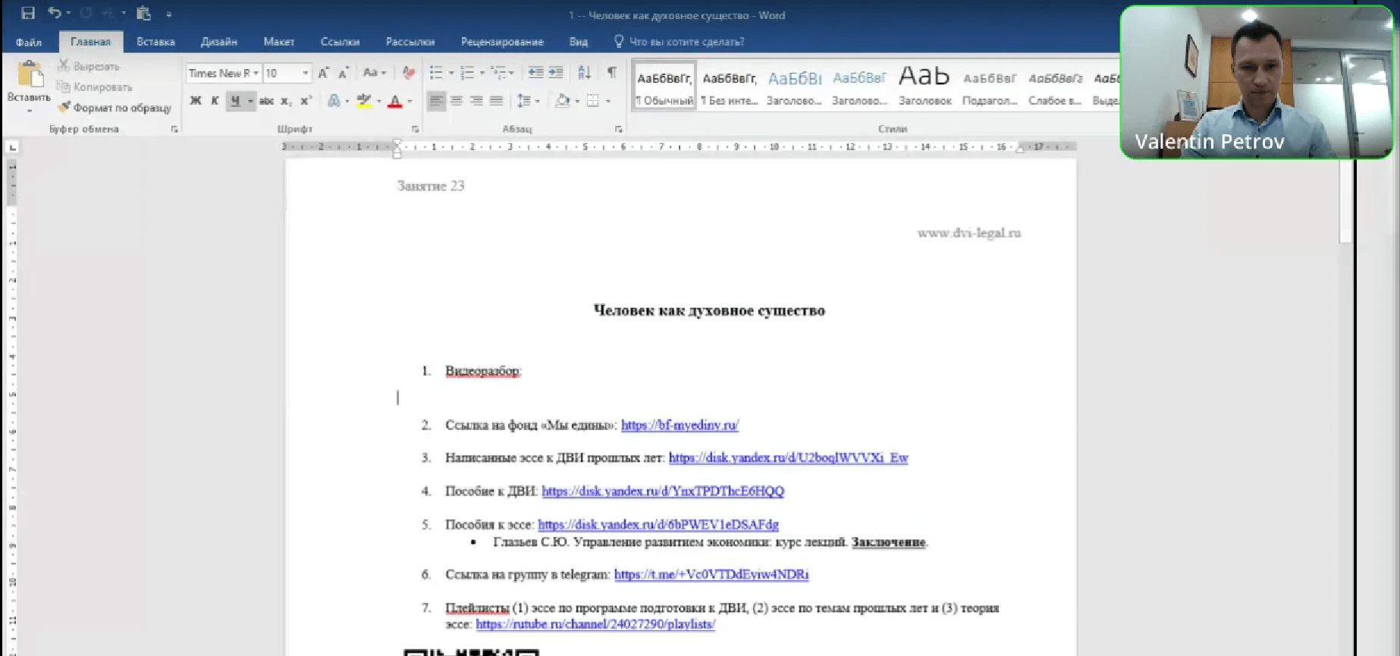Sort text with the A-Z sort icon
The width and height of the screenshot is (1400, 656).
(584, 73)
